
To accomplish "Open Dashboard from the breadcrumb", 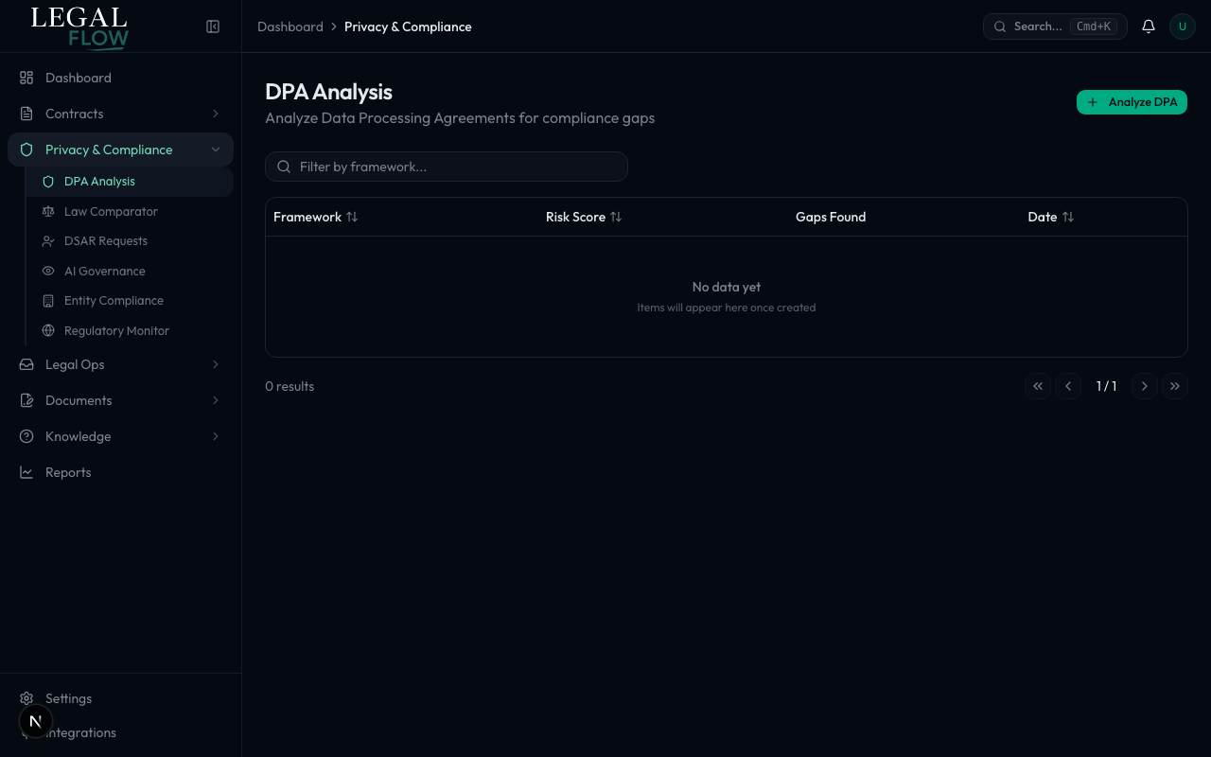I will click(290, 26).
